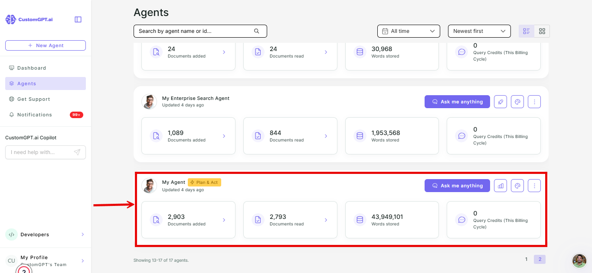
Task: Expand the chevron on 844 Documents read
Action: pos(326,136)
